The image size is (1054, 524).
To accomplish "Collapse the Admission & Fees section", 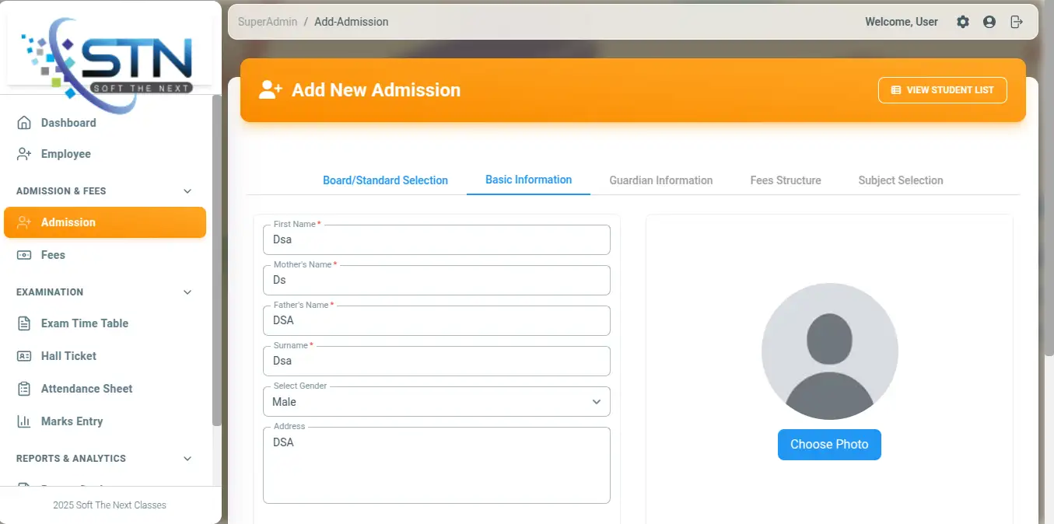I will (187, 191).
